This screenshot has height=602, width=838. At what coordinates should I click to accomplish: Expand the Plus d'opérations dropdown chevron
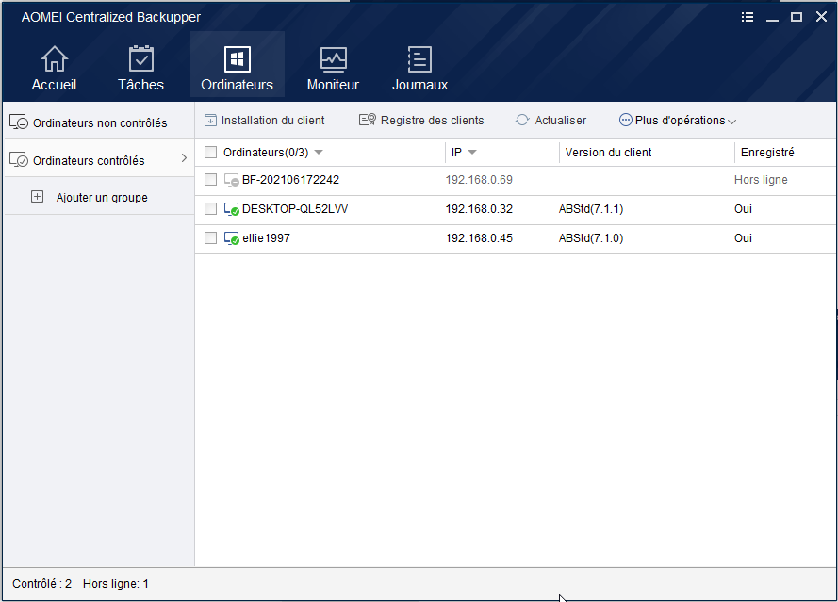coord(732,122)
